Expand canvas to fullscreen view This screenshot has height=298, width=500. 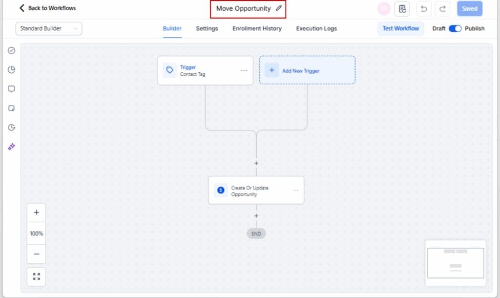[x=36, y=276]
